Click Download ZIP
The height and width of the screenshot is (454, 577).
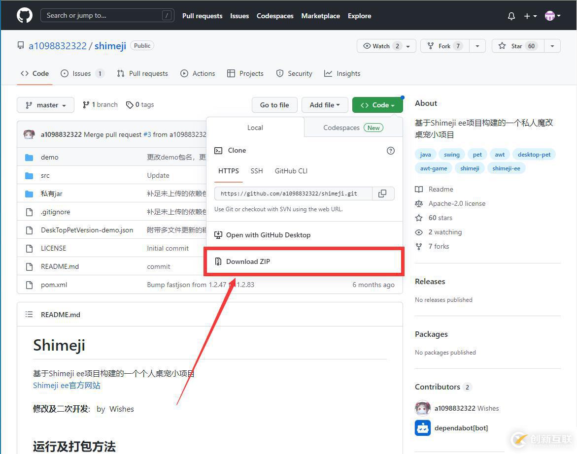coord(304,261)
